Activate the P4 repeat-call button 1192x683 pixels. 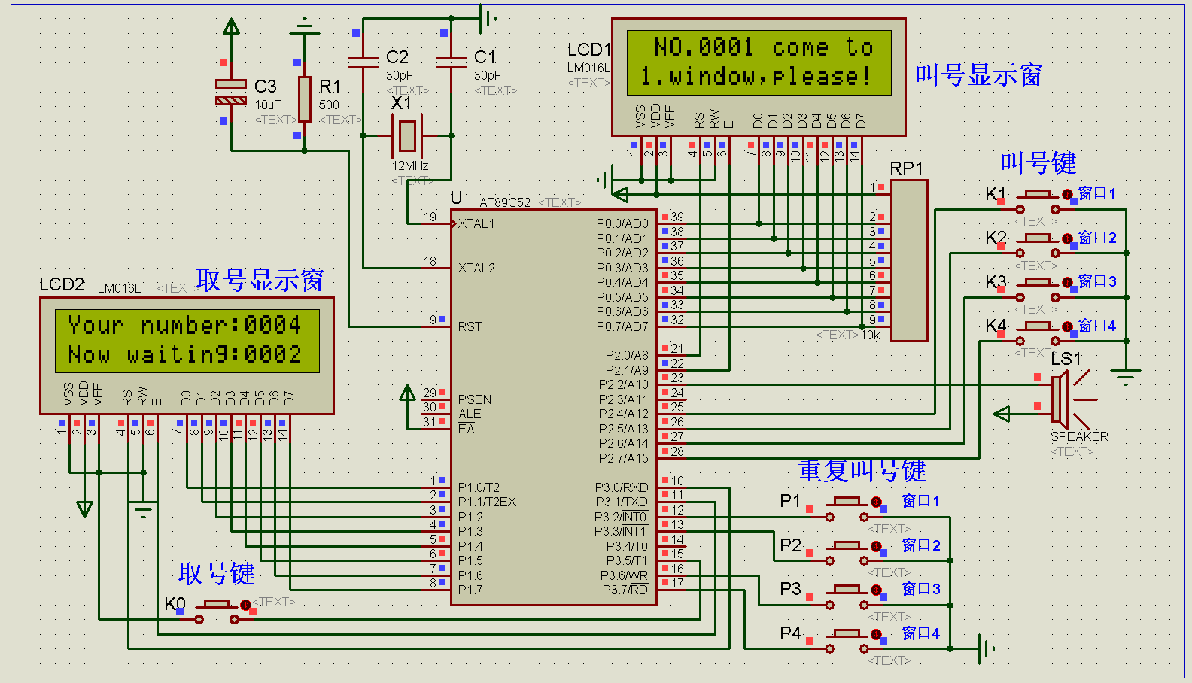pos(847,641)
